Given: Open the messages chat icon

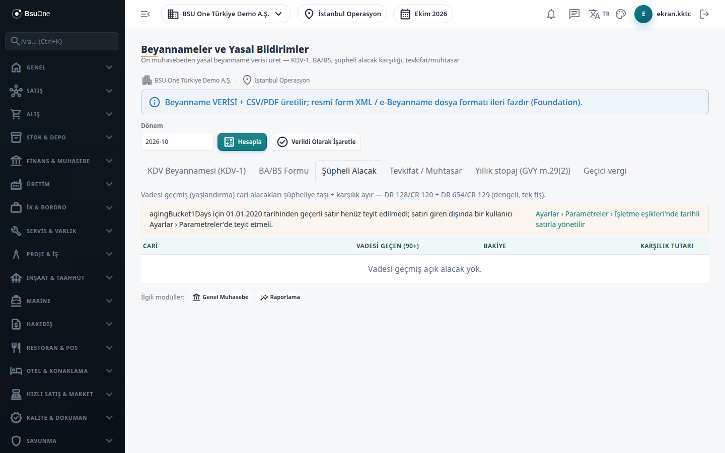Looking at the screenshot, I should (x=574, y=14).
